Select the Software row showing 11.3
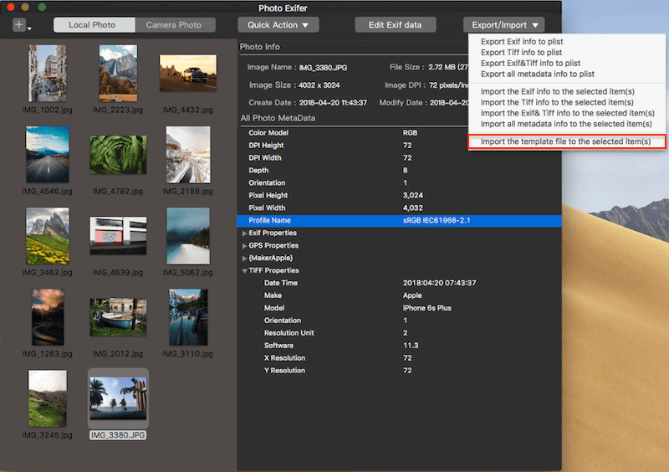669x472 pixels. tap(399, 346)
